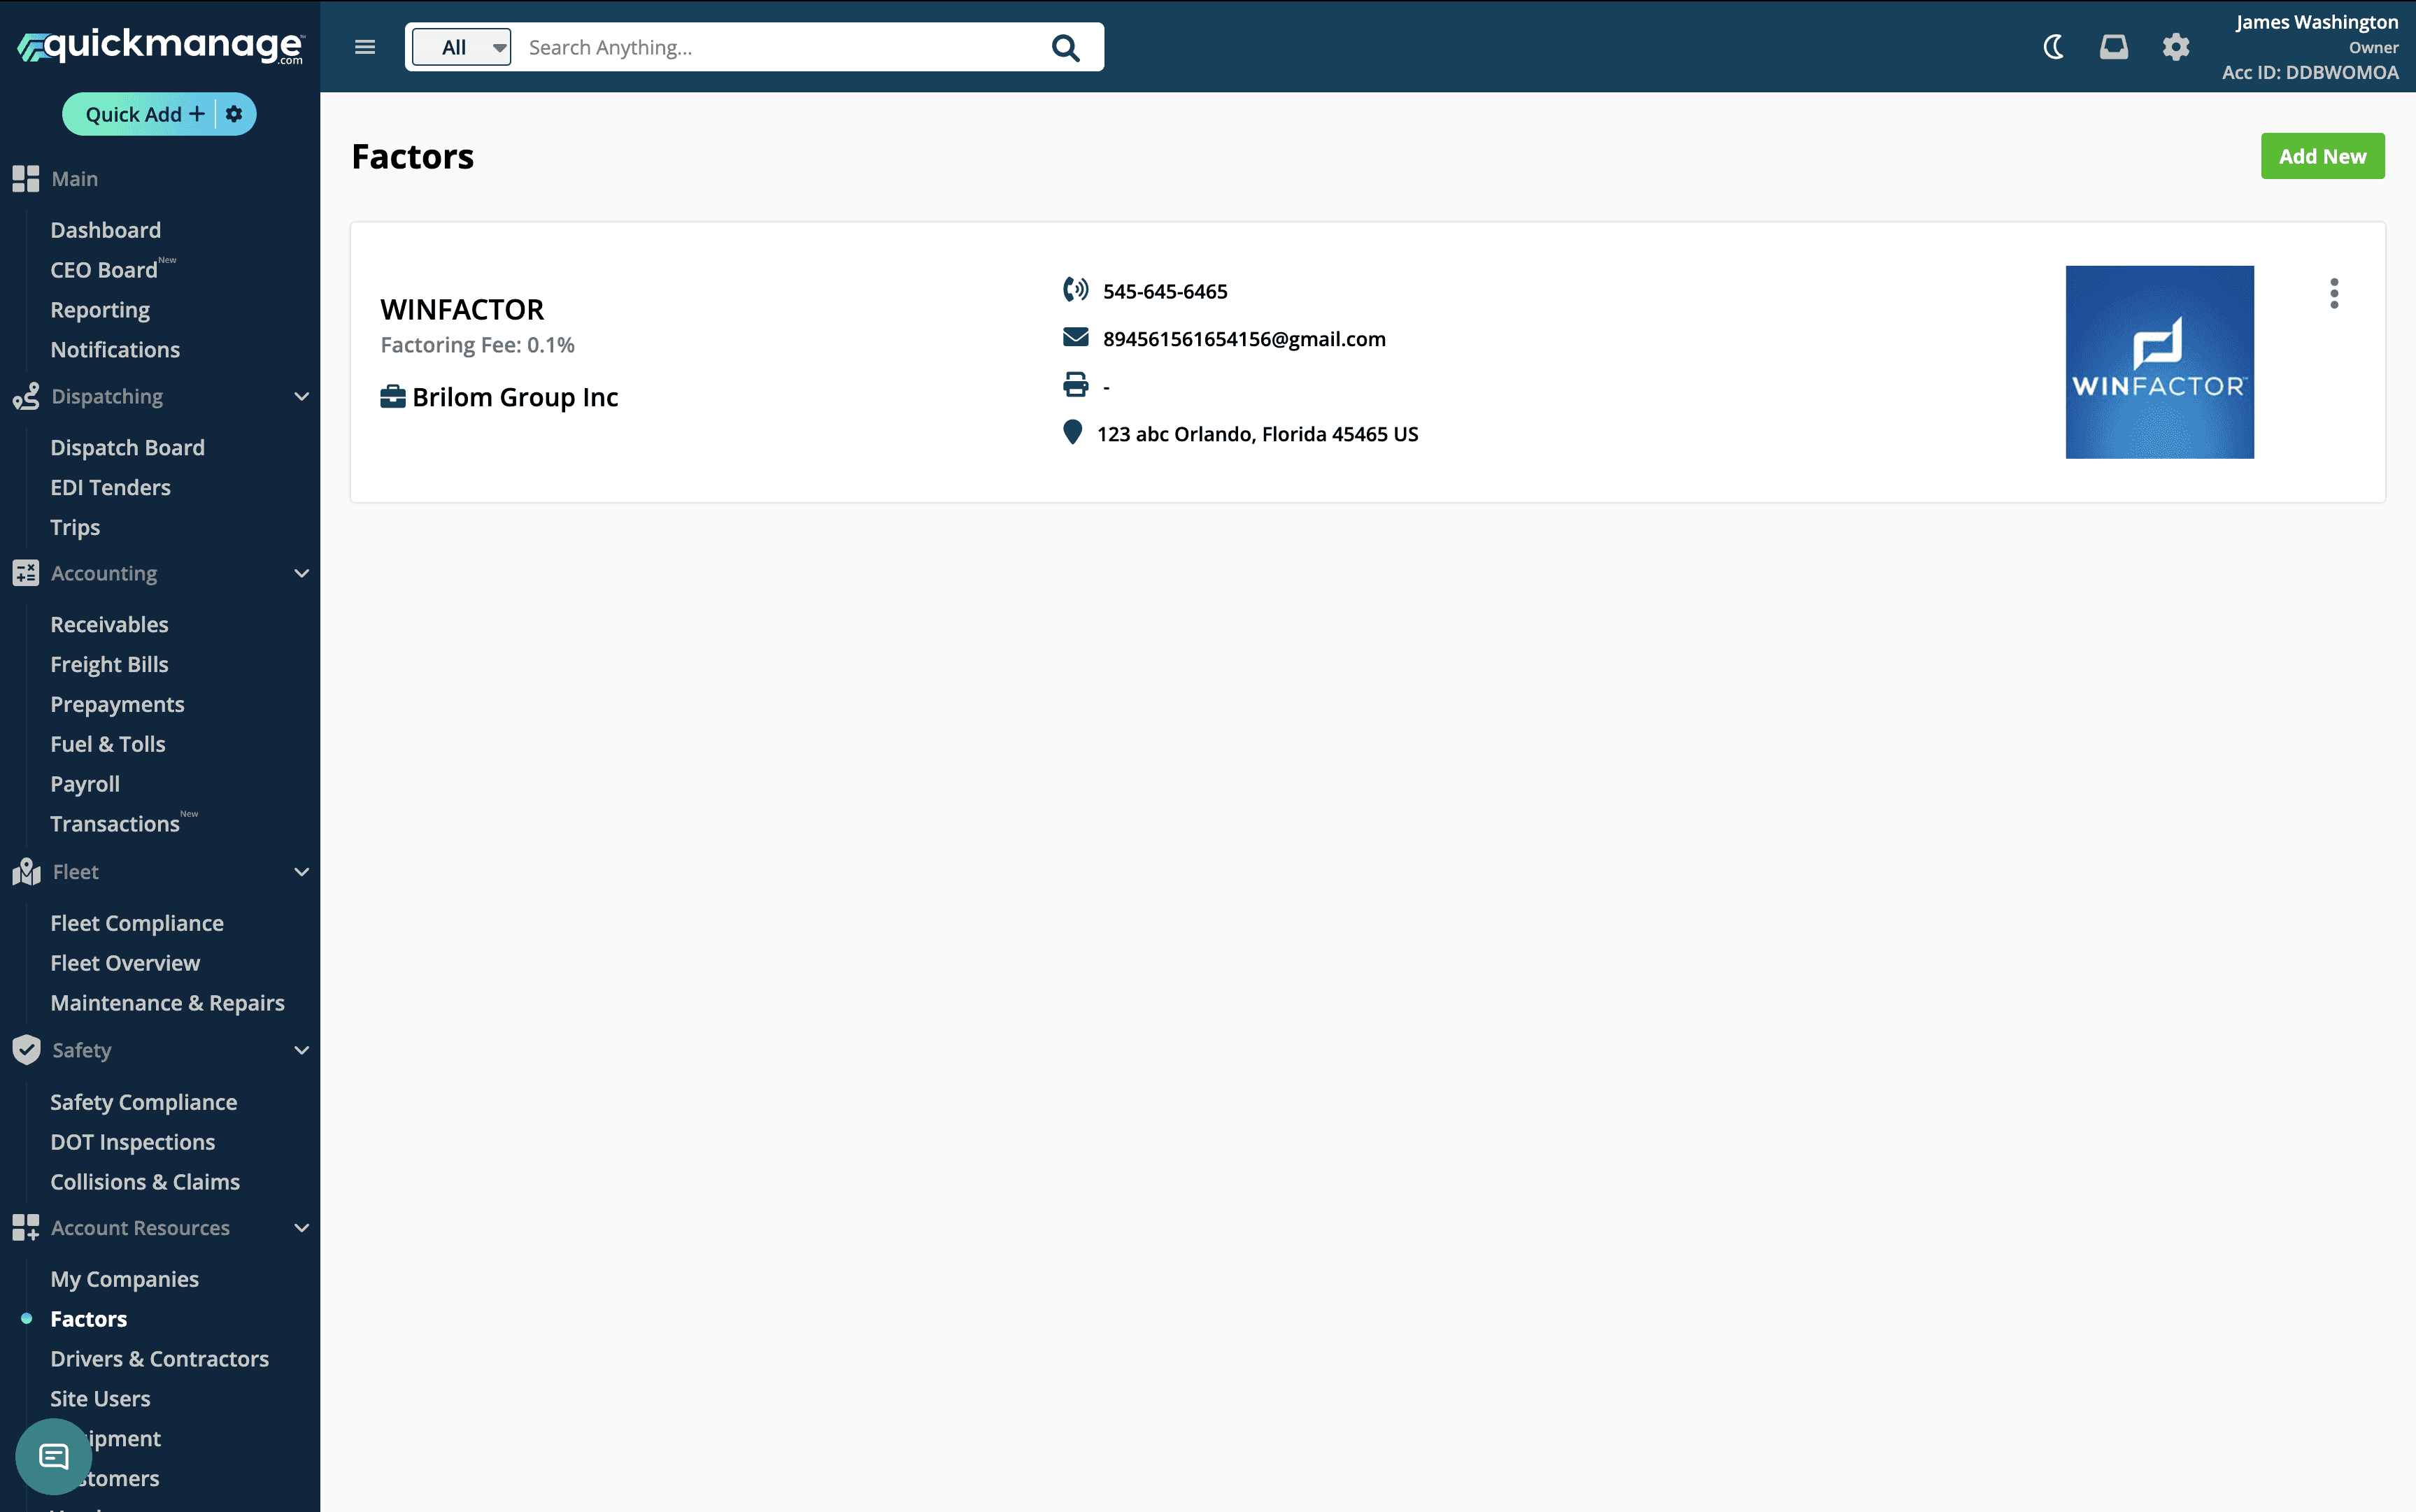Viewport: 2416px width, 1512px height.
Task: Click the Add New button
Action: (2322, 156)
